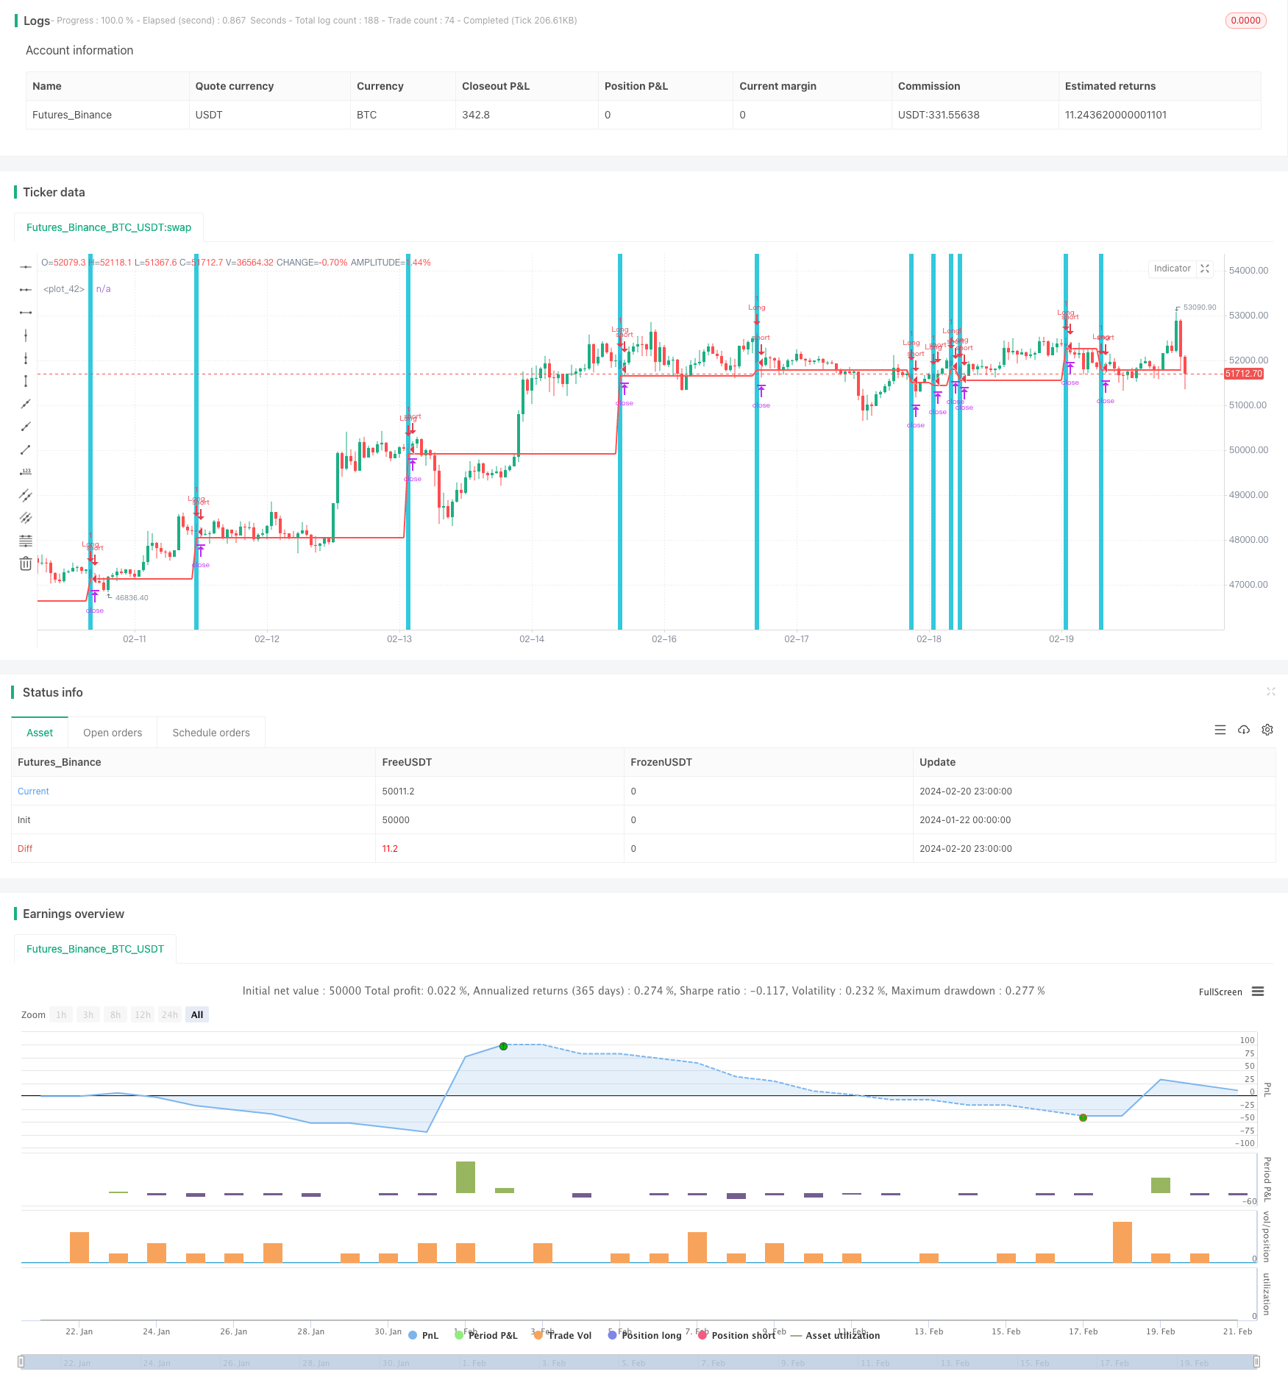This screenshot has width=1288, height=1391.
Task: Click the commission value USDT:331.55638
Action: click(939, 115)
